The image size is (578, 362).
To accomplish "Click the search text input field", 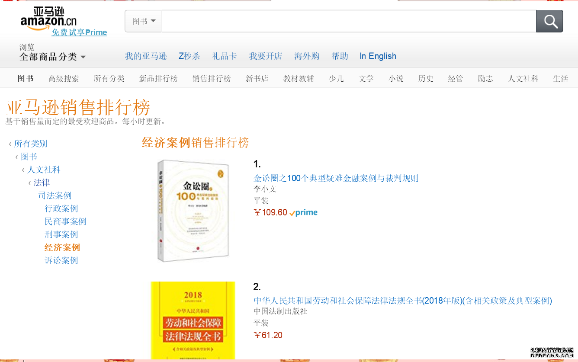I will pos(348,21).
